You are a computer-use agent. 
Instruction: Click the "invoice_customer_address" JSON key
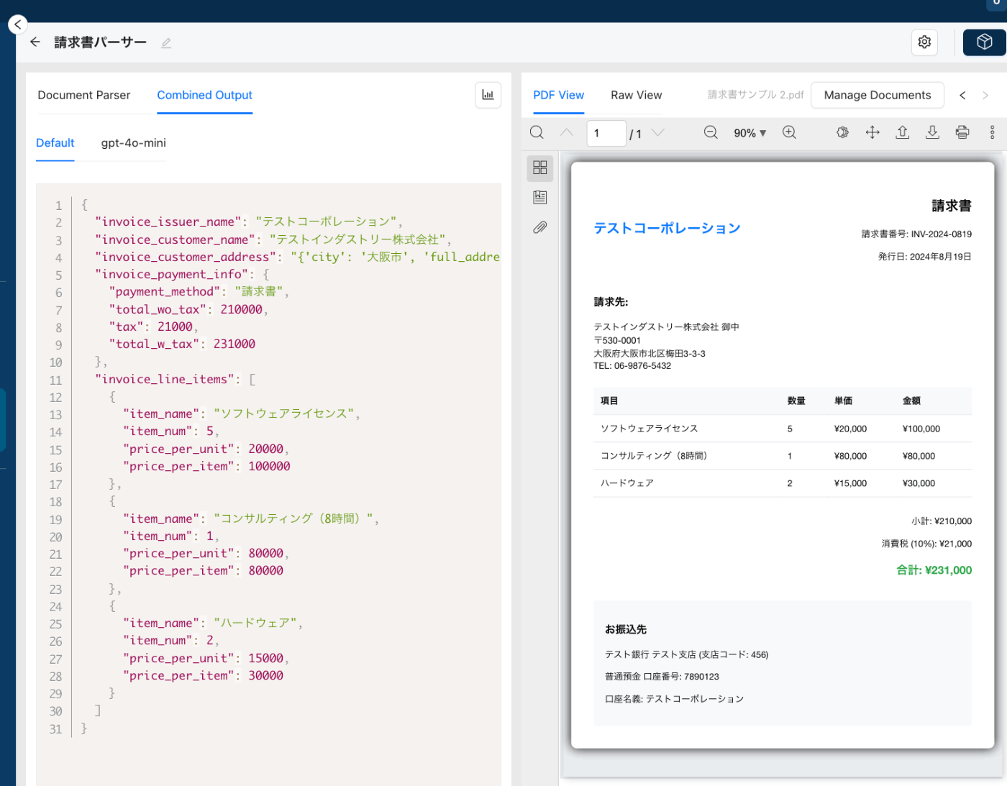[x=186, y=257]
